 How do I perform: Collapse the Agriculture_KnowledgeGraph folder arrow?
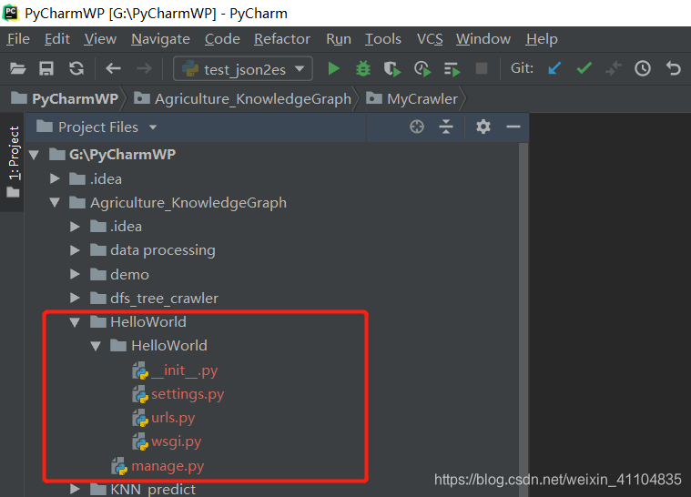pos(55,202)
